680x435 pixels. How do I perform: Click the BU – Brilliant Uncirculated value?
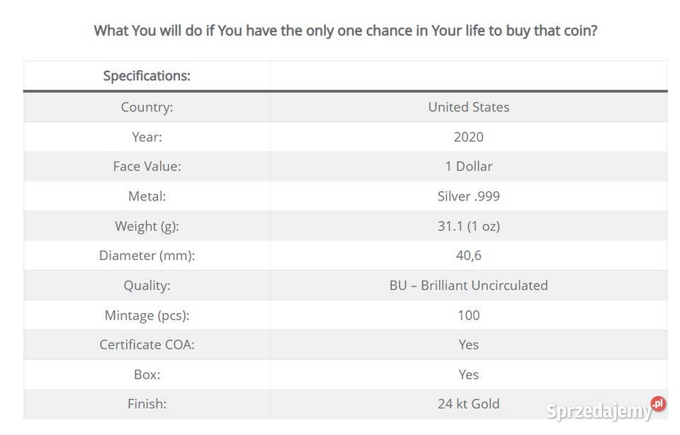(x=468, y=286)
